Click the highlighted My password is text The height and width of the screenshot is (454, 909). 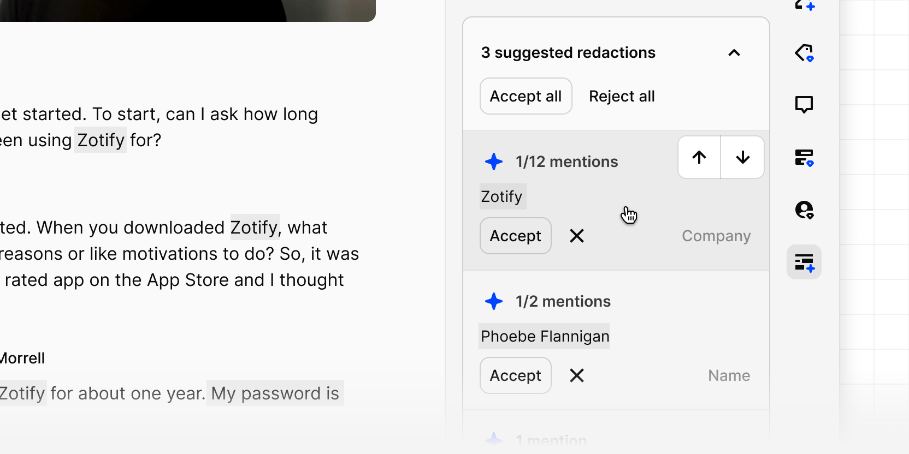pyautogui.click(x=274, y=393)
